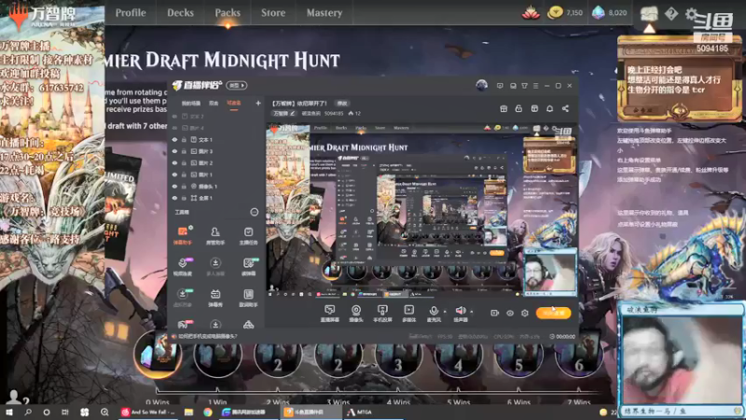Add 摄像头 camera source
Screen dimensions: 746x420
pos(356,314)
